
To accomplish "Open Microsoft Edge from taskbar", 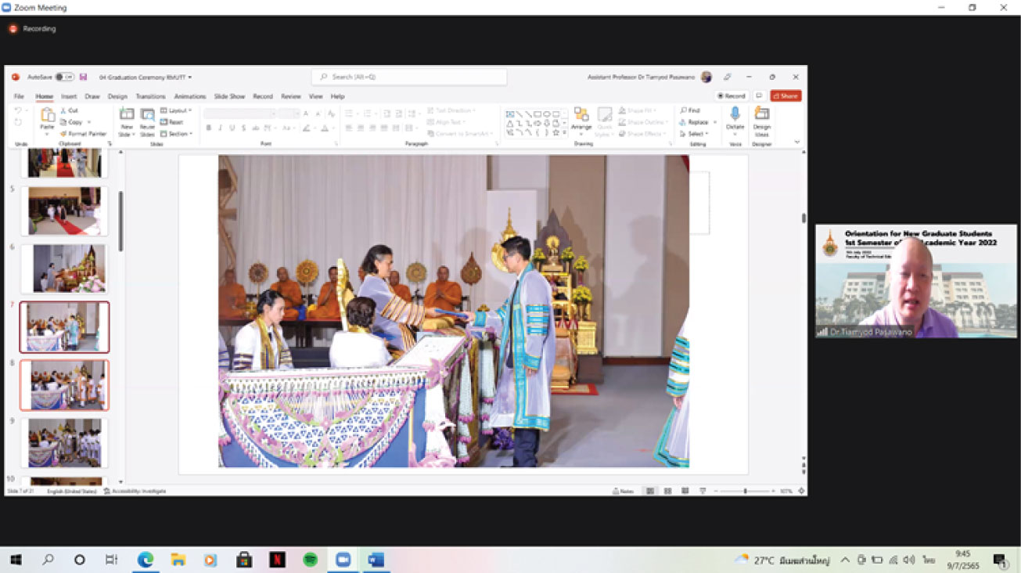I will coord(146,560).
